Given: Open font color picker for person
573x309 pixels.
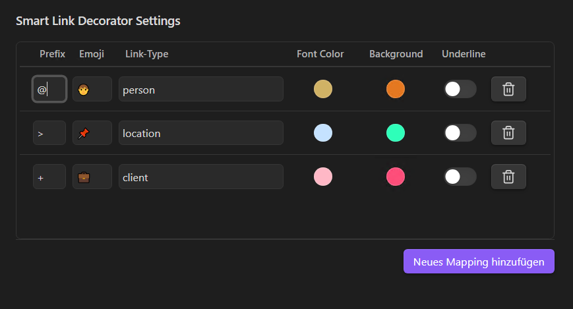Looking at the screenshot, I should 323,89.
